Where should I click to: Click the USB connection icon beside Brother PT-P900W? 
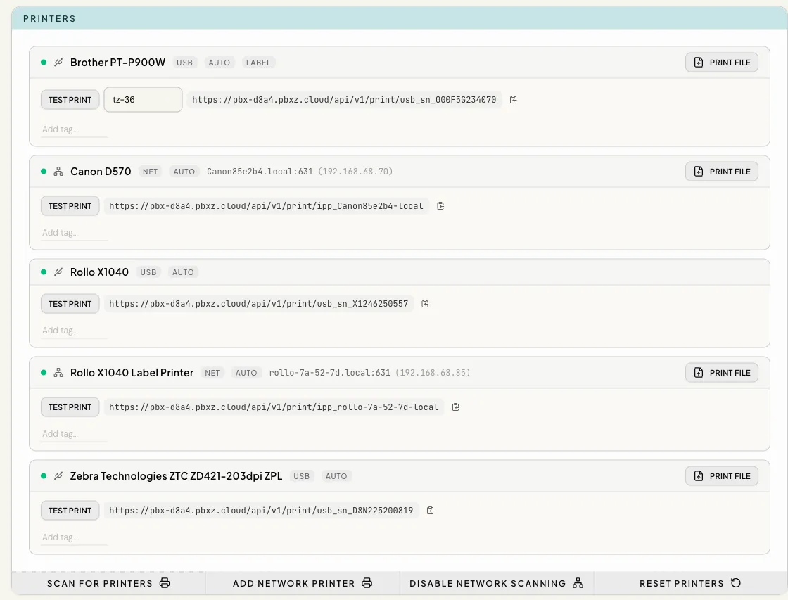(x=58, y=63)
